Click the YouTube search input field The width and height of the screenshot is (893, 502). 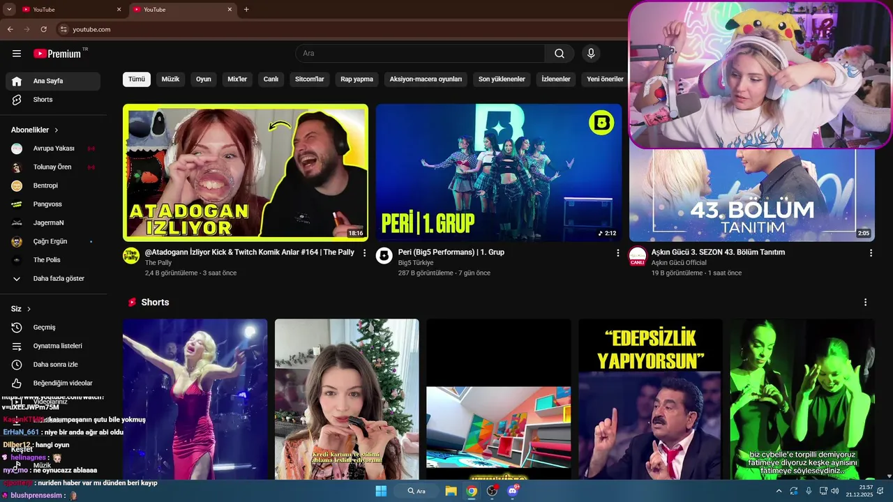point(420,54)
